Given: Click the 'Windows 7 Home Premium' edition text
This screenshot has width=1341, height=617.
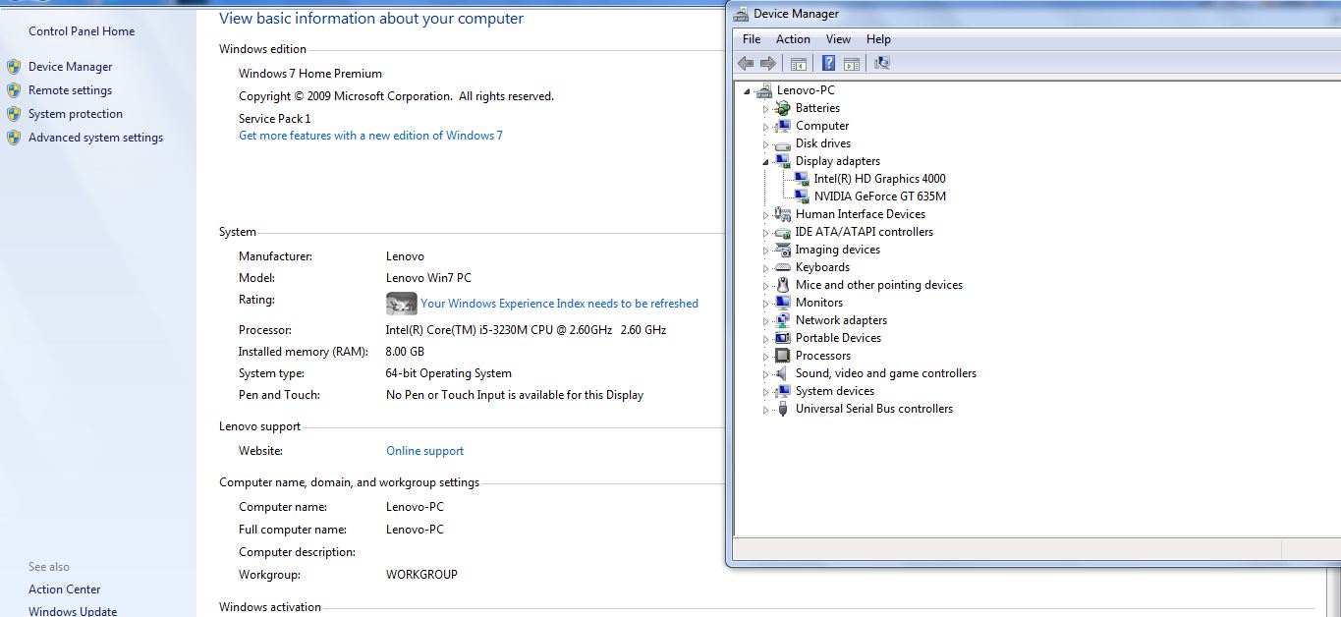Looking at the screenshot, I should pyautogui.click(x=310, y=74).
